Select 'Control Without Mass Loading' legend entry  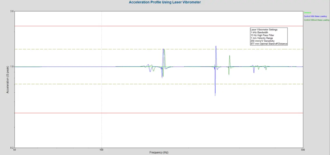316,20
